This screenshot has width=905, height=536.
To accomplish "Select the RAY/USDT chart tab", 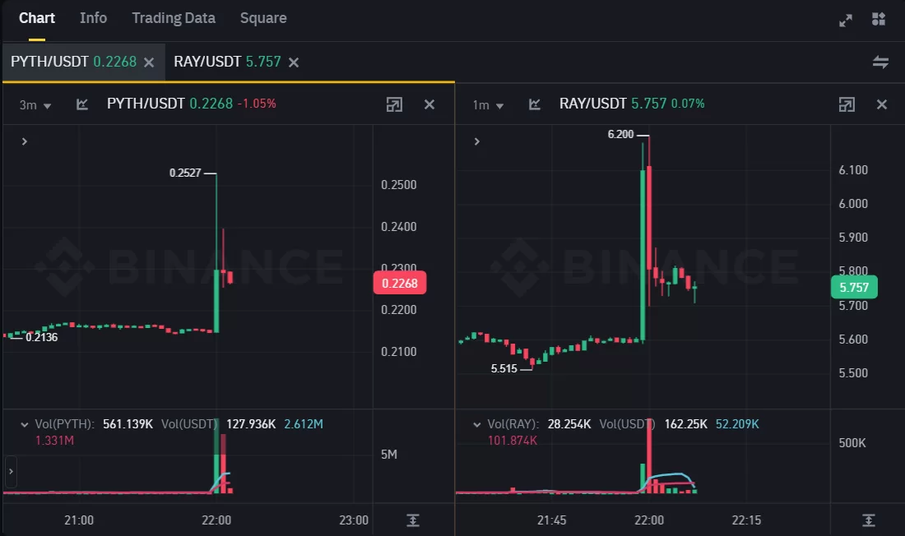I will point(227,62).
